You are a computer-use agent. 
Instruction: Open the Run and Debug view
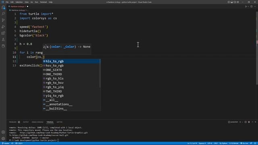click(3, 27)
